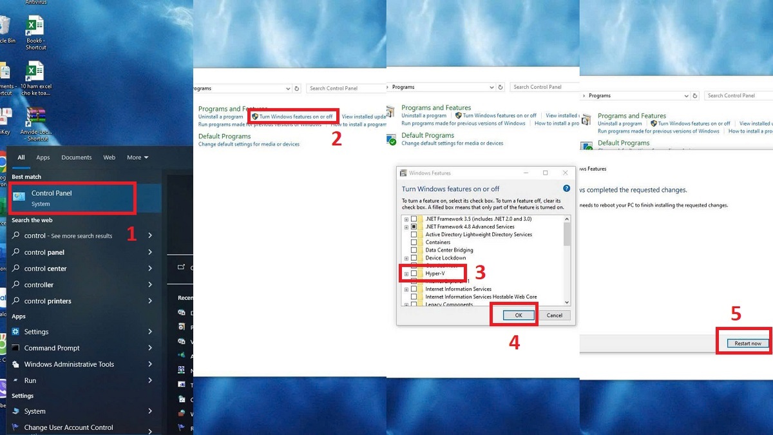Click the Windows Features title bar icon
Viewport: 773px width, 435px height.
point(404,173)
